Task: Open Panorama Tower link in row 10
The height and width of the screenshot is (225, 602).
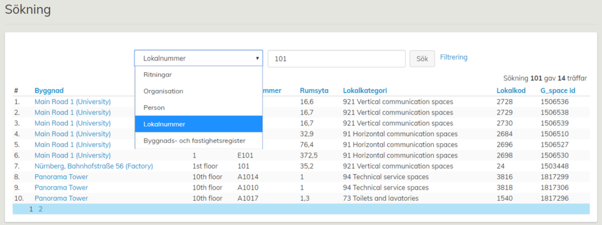Action: coord(61,199)
